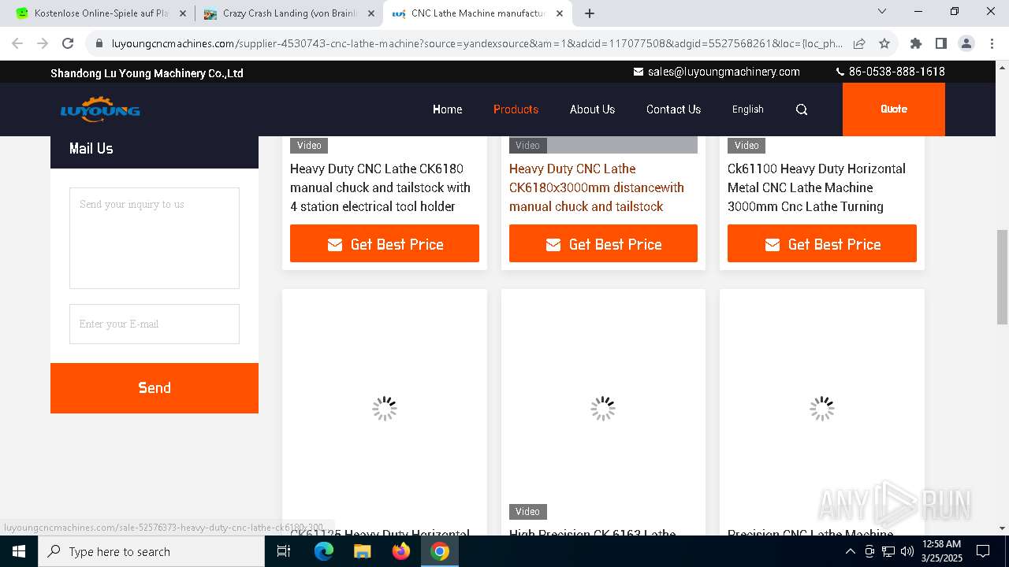The width and height of the screenshot is (1009, 567).
Task: Click the Chrome icon on taskbar
Action: 440,551
